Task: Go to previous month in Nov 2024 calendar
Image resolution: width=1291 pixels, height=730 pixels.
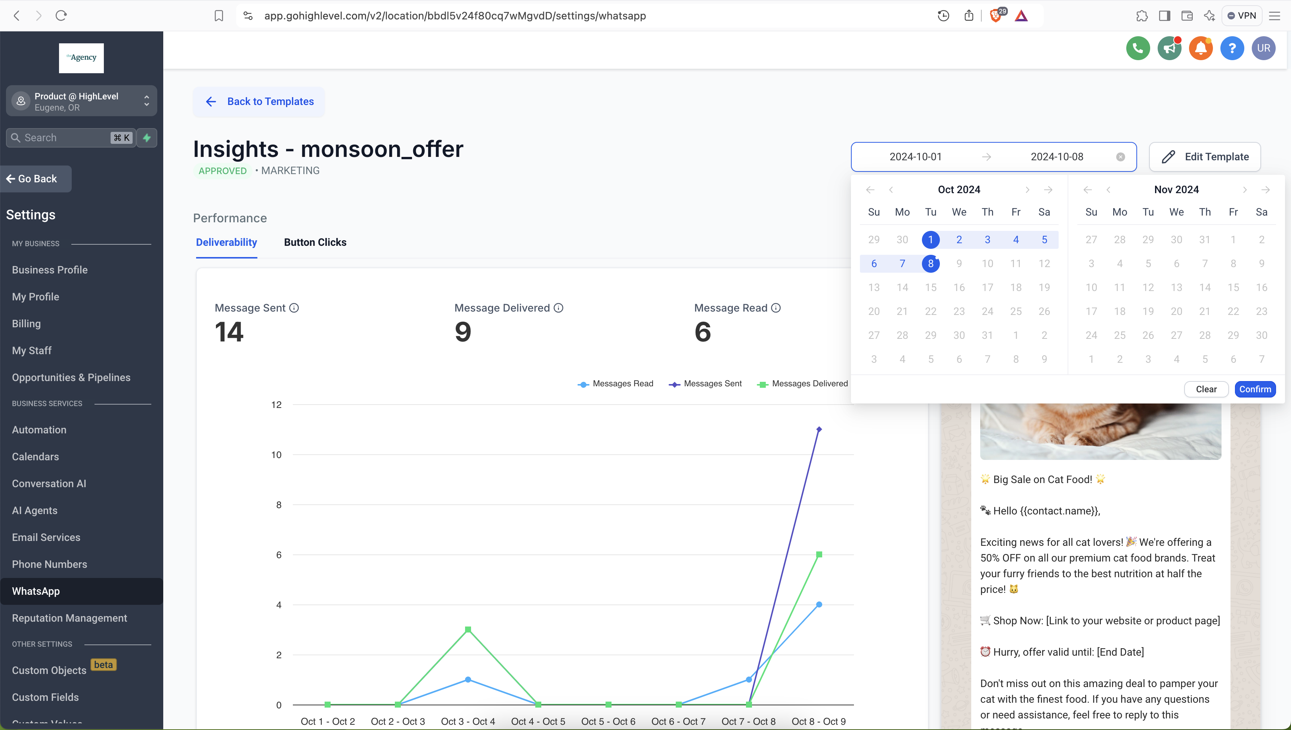Action: (x=1109, y=189)
